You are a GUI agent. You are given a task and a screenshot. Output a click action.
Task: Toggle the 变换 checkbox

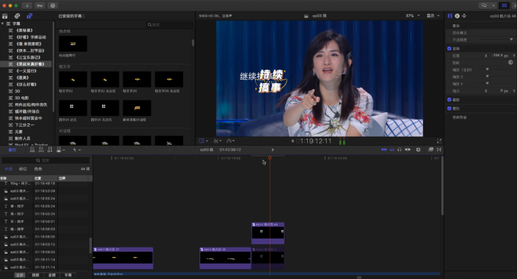tap(450, 48)
